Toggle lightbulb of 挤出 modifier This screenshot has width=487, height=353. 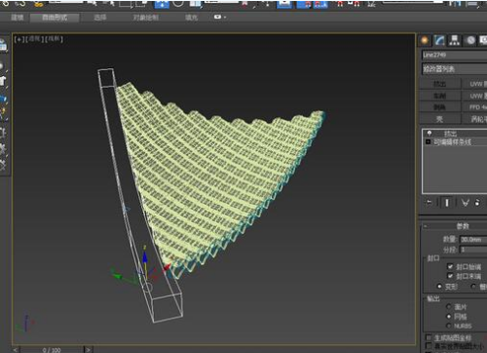pyautogui.click(x=430, y=134)
